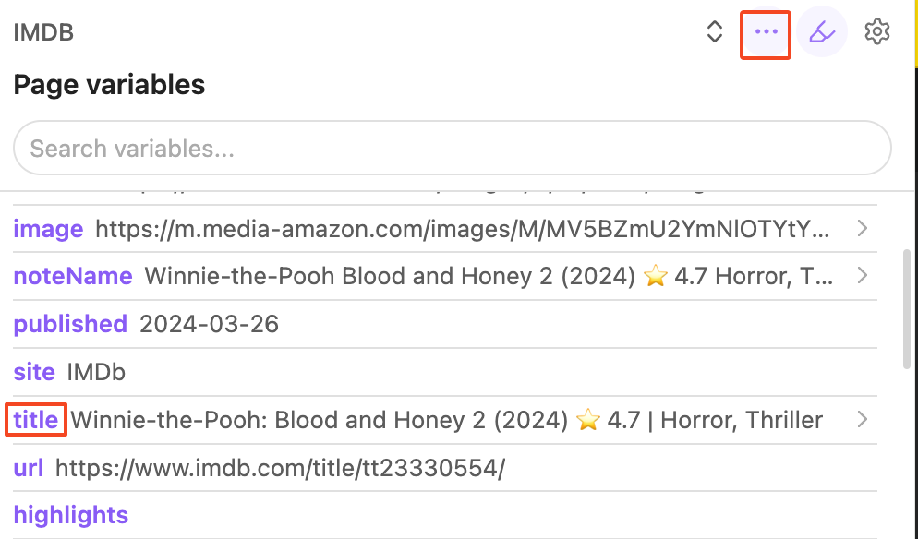Open the three-dots more options menu
This screenshot has height=539, width=918.
click(x=766, y=32)
